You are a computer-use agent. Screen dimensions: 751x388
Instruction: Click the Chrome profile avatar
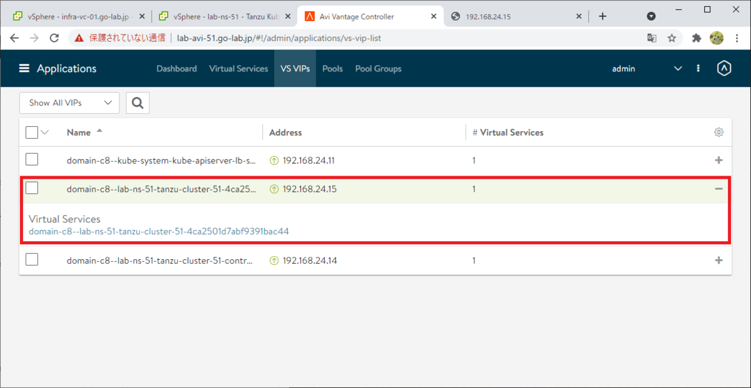pyautogui.click(x=717, y=38)
